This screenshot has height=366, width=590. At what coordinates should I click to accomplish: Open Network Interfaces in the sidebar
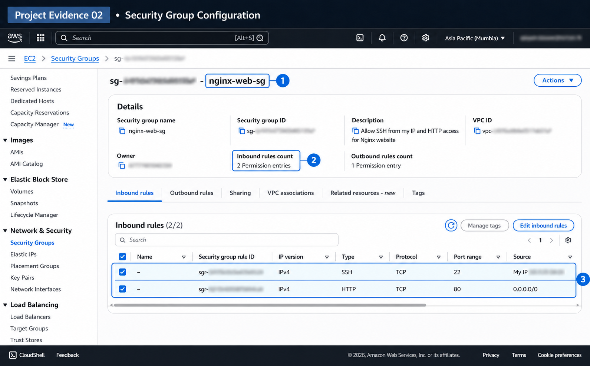[36, 289]
